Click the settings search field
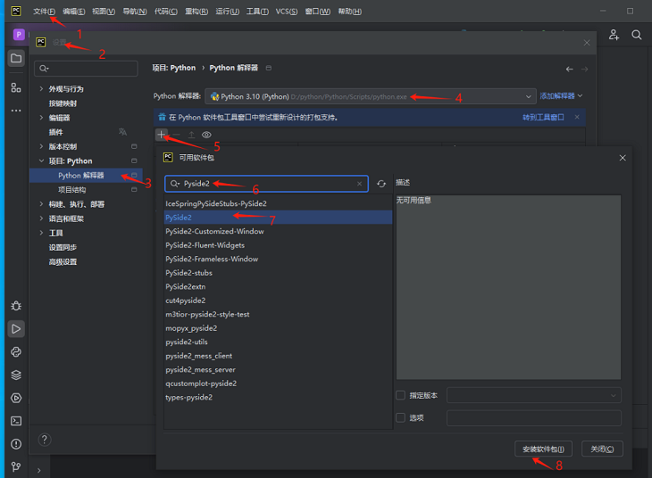This screenshot has height=478, width=652. coord(86,69)
